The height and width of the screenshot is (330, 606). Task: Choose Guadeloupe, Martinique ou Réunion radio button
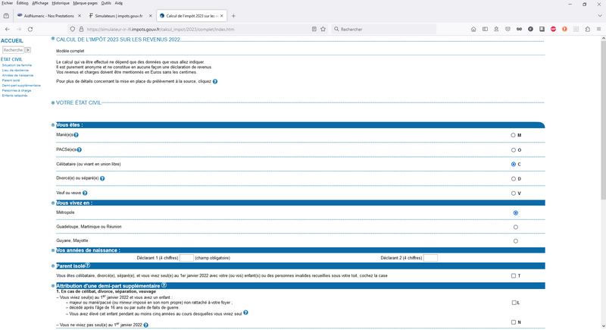coord(516,227)
